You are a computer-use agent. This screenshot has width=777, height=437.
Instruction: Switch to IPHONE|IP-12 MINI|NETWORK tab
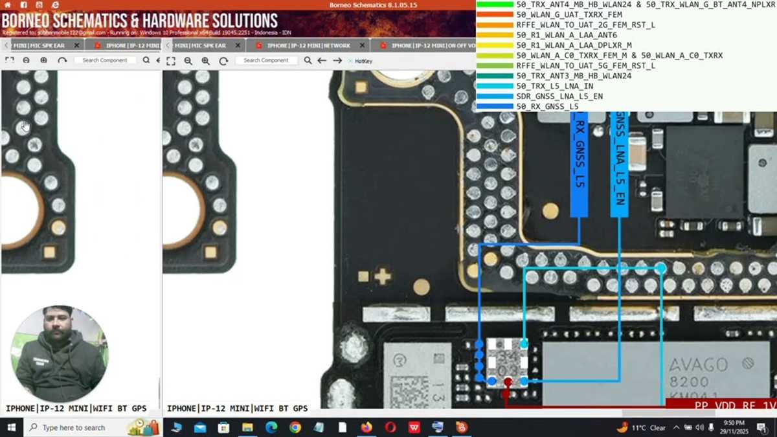click(308, 45)
